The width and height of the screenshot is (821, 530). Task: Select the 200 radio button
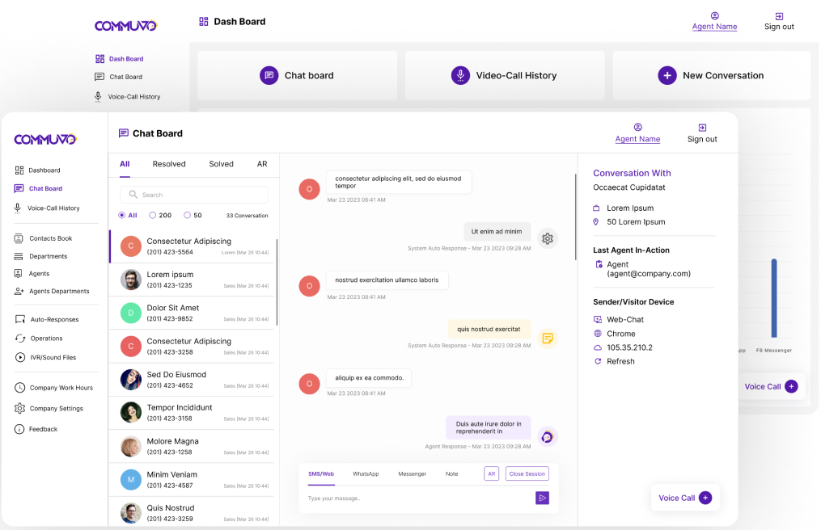154,216
